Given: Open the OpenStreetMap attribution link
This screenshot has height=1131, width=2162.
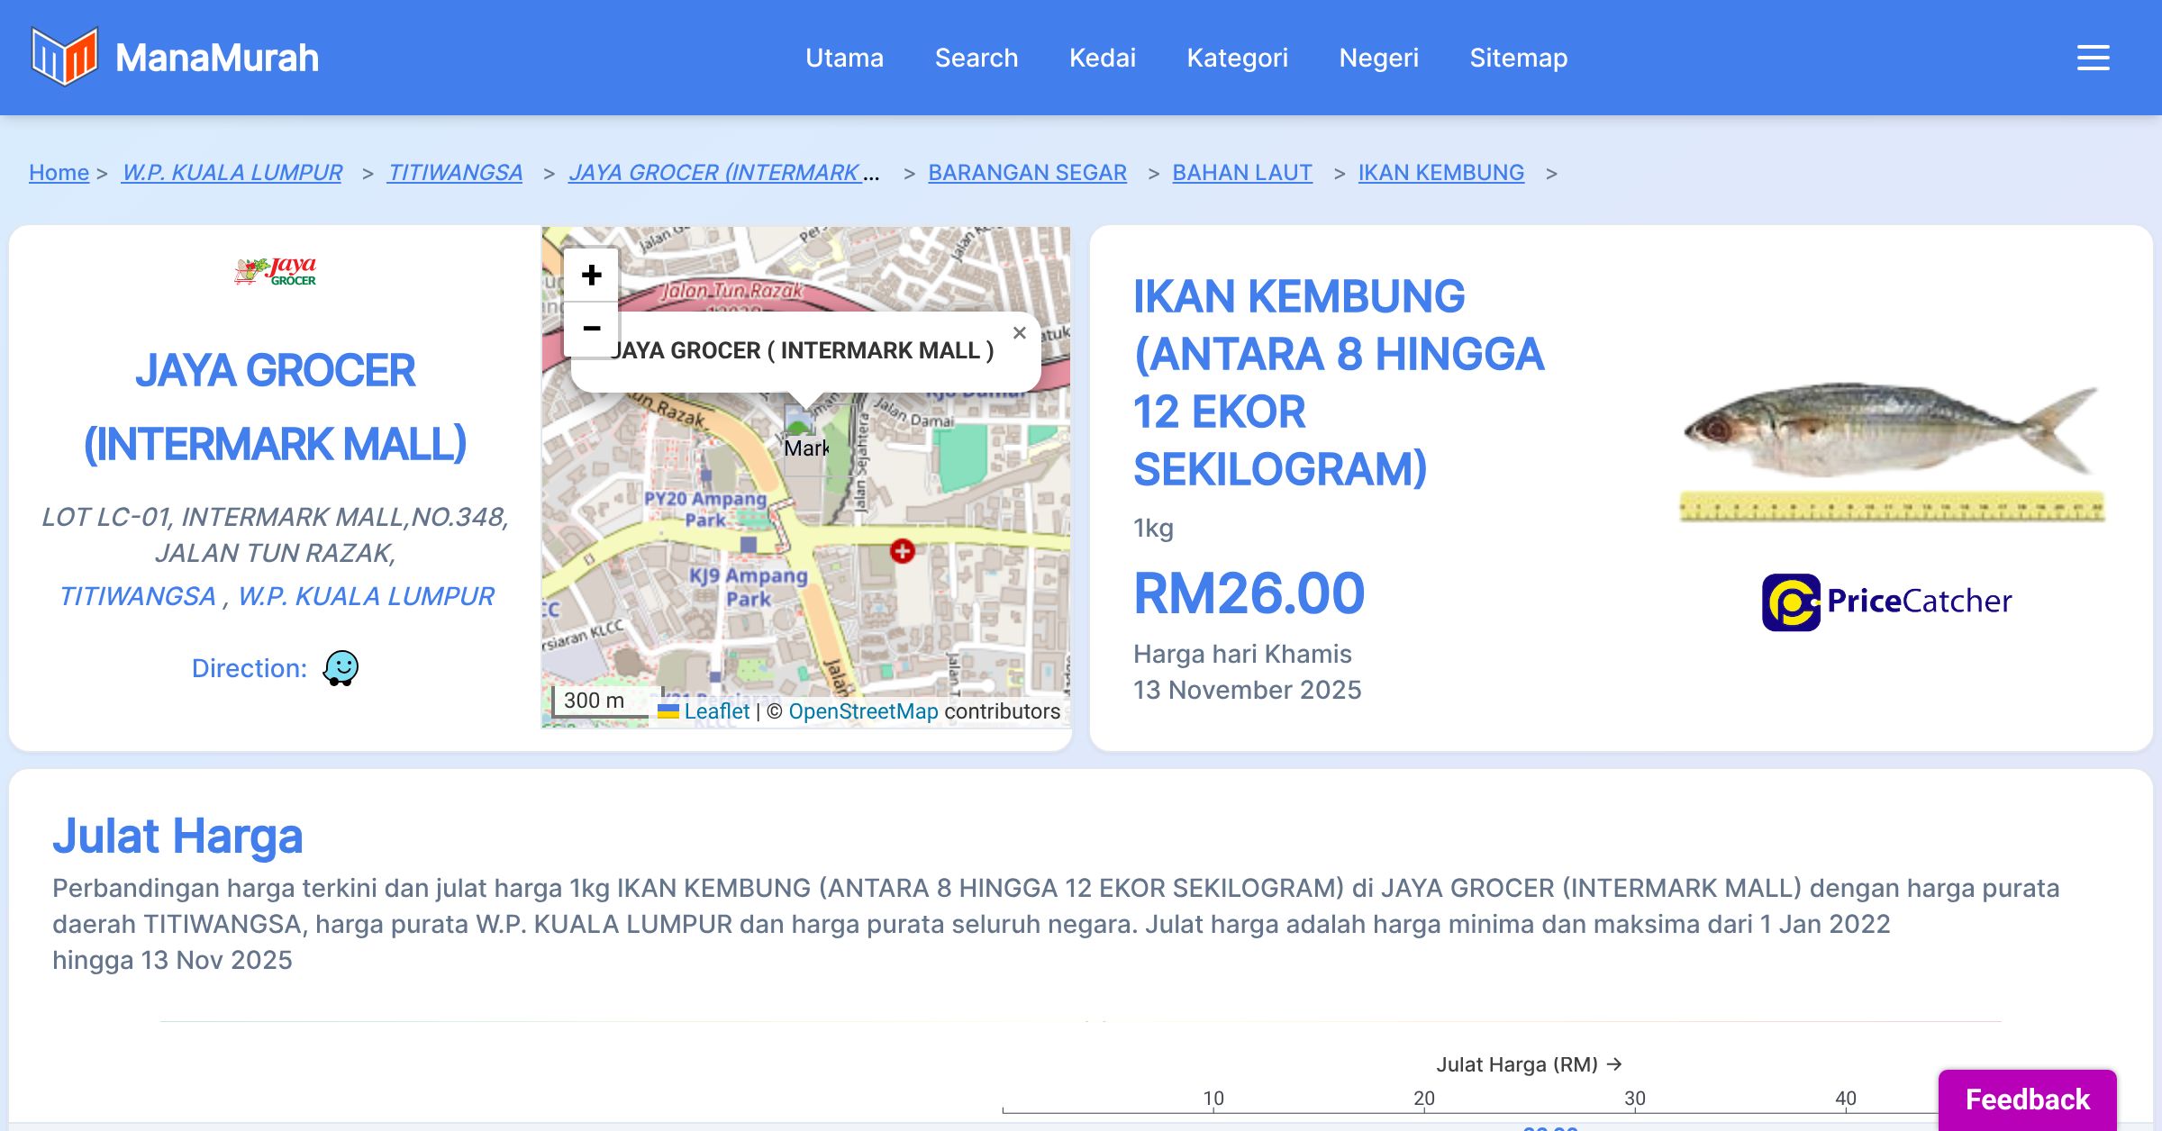Looking at the screenshot, I should coord(863,711).
